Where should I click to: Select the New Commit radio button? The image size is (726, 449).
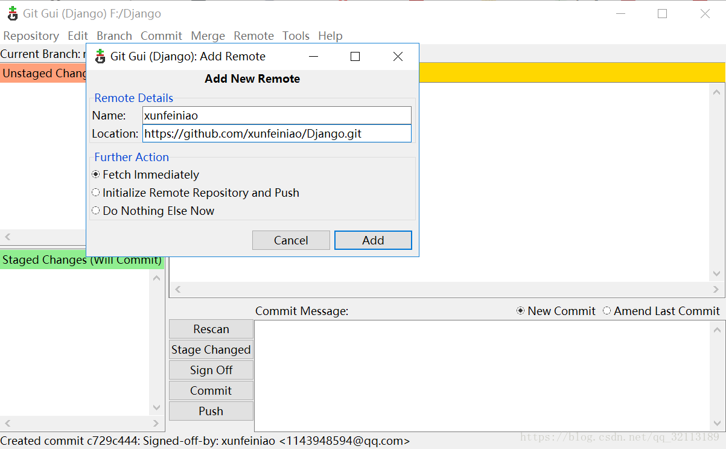pyautogui.click(x=556, y=311)
